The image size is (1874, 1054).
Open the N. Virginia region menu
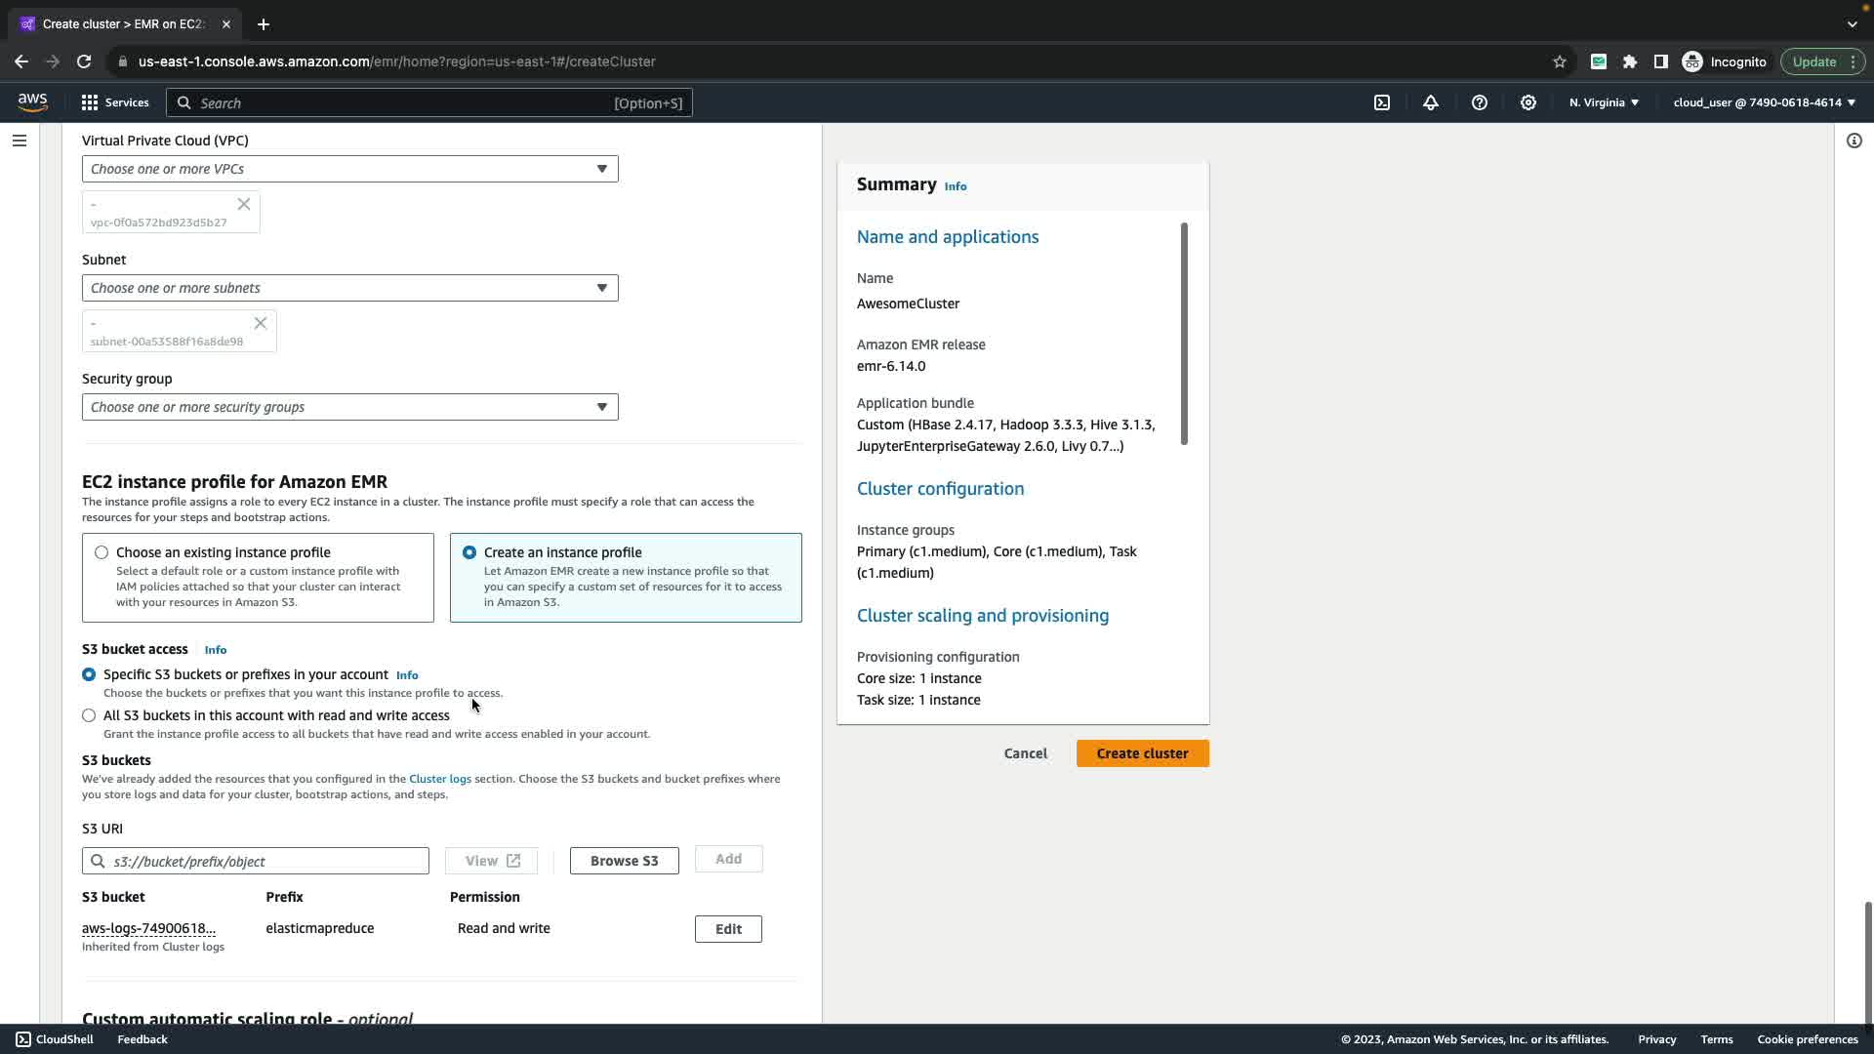(1604, 102)
